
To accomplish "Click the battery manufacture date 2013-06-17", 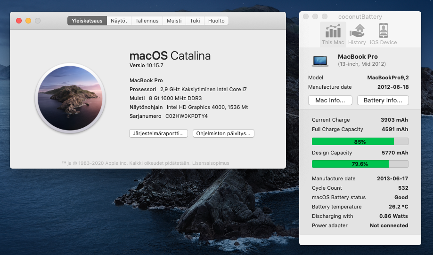I will pyautogui.click(x=392, y=178).
